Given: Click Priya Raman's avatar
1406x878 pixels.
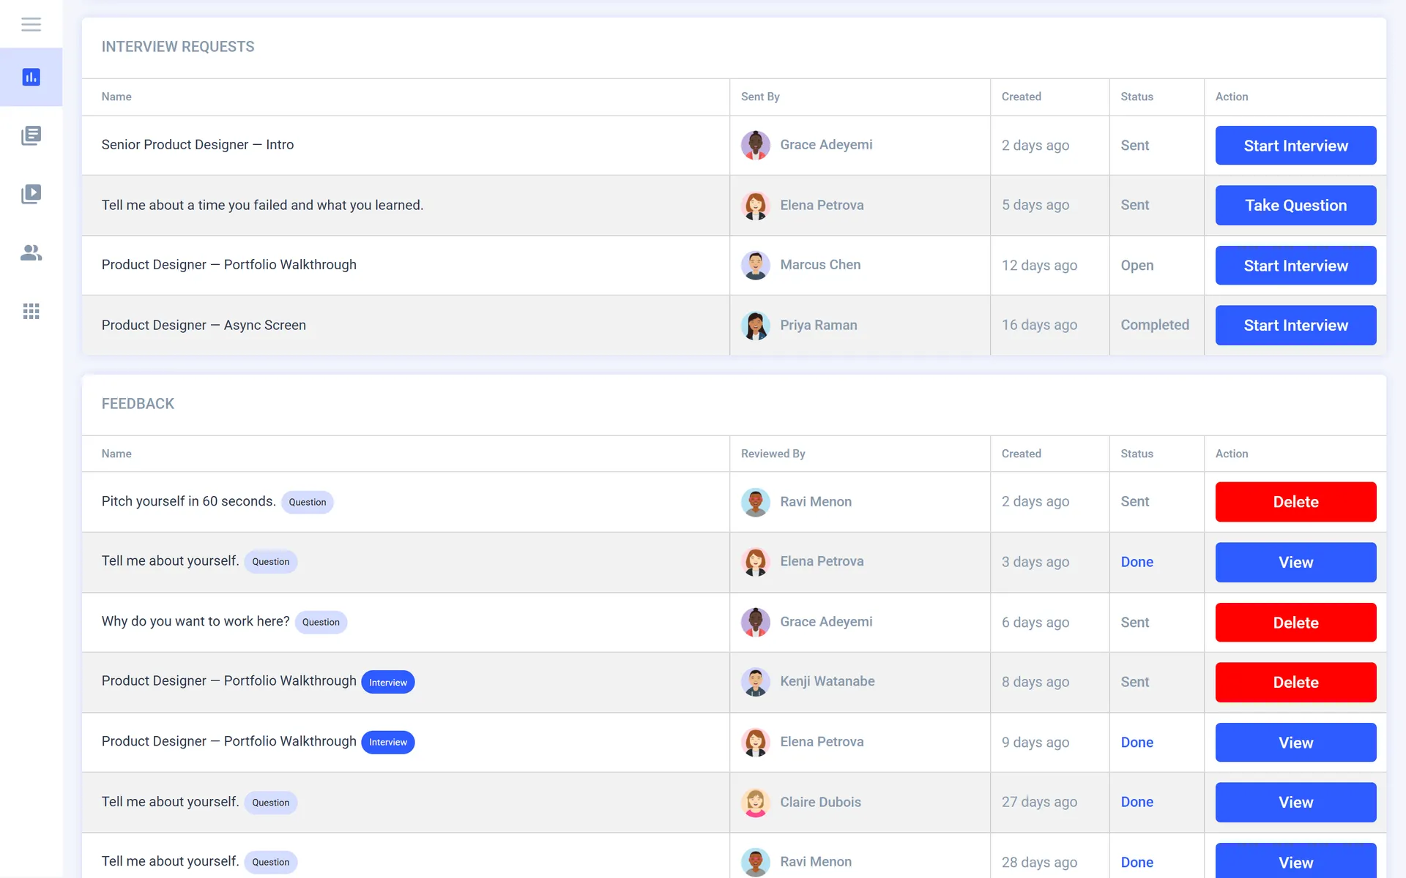Looking at the screenshot, I should [755, 325].
